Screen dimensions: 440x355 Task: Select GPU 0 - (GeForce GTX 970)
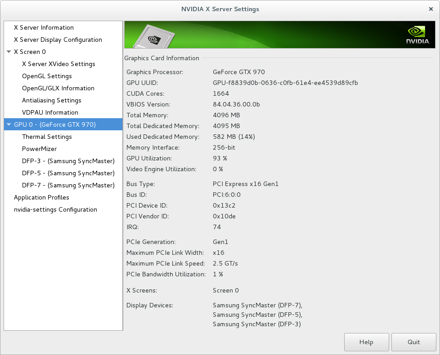coord(63,124)
